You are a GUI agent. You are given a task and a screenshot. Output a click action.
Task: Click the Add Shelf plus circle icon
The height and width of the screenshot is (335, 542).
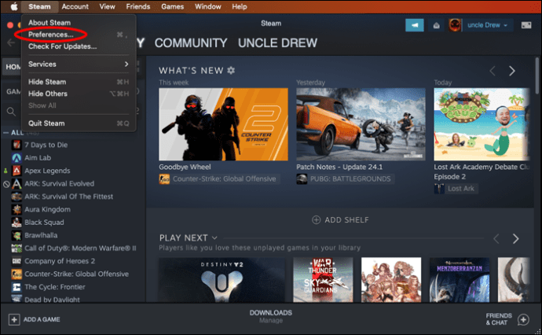(316, 219)
